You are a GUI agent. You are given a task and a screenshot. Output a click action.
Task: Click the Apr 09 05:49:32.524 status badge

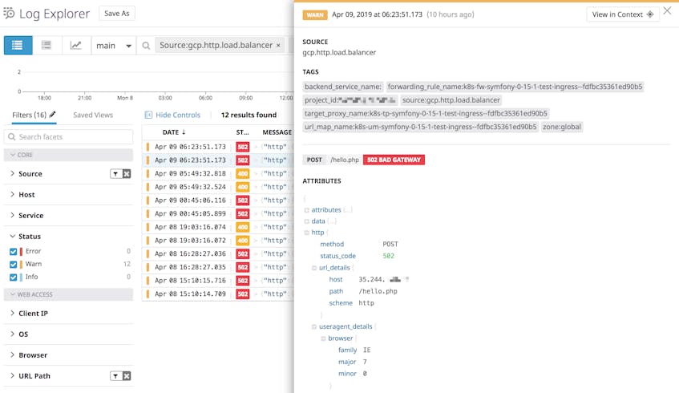(x=242, y=187)
